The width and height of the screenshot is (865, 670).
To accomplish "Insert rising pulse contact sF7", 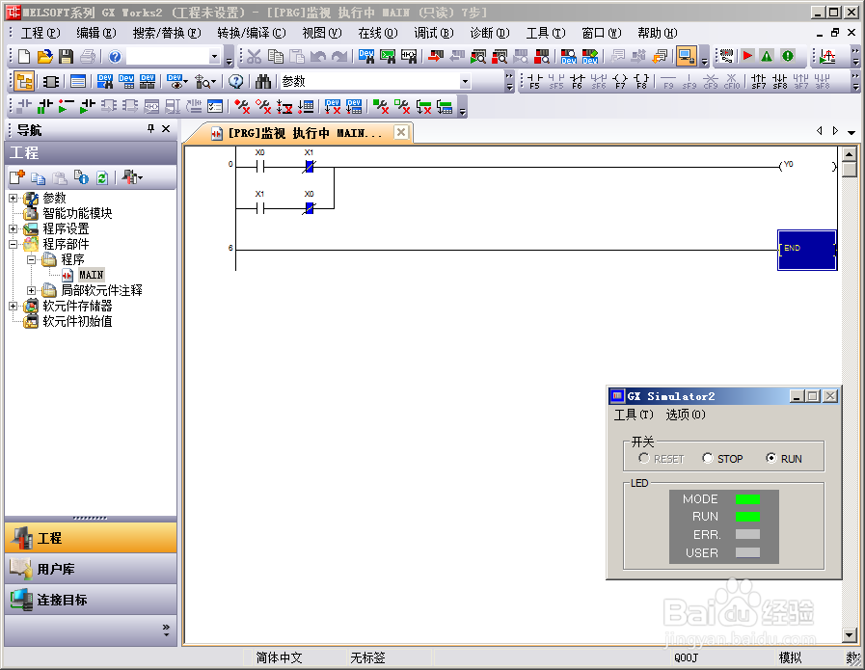I will [759, 82].
